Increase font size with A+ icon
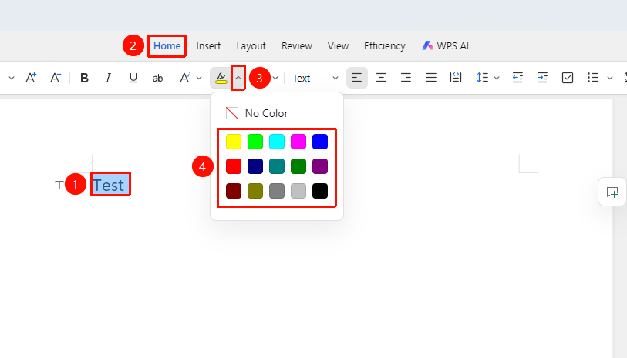The height and width of the screenshot is (358, 627). pos(31,78)
